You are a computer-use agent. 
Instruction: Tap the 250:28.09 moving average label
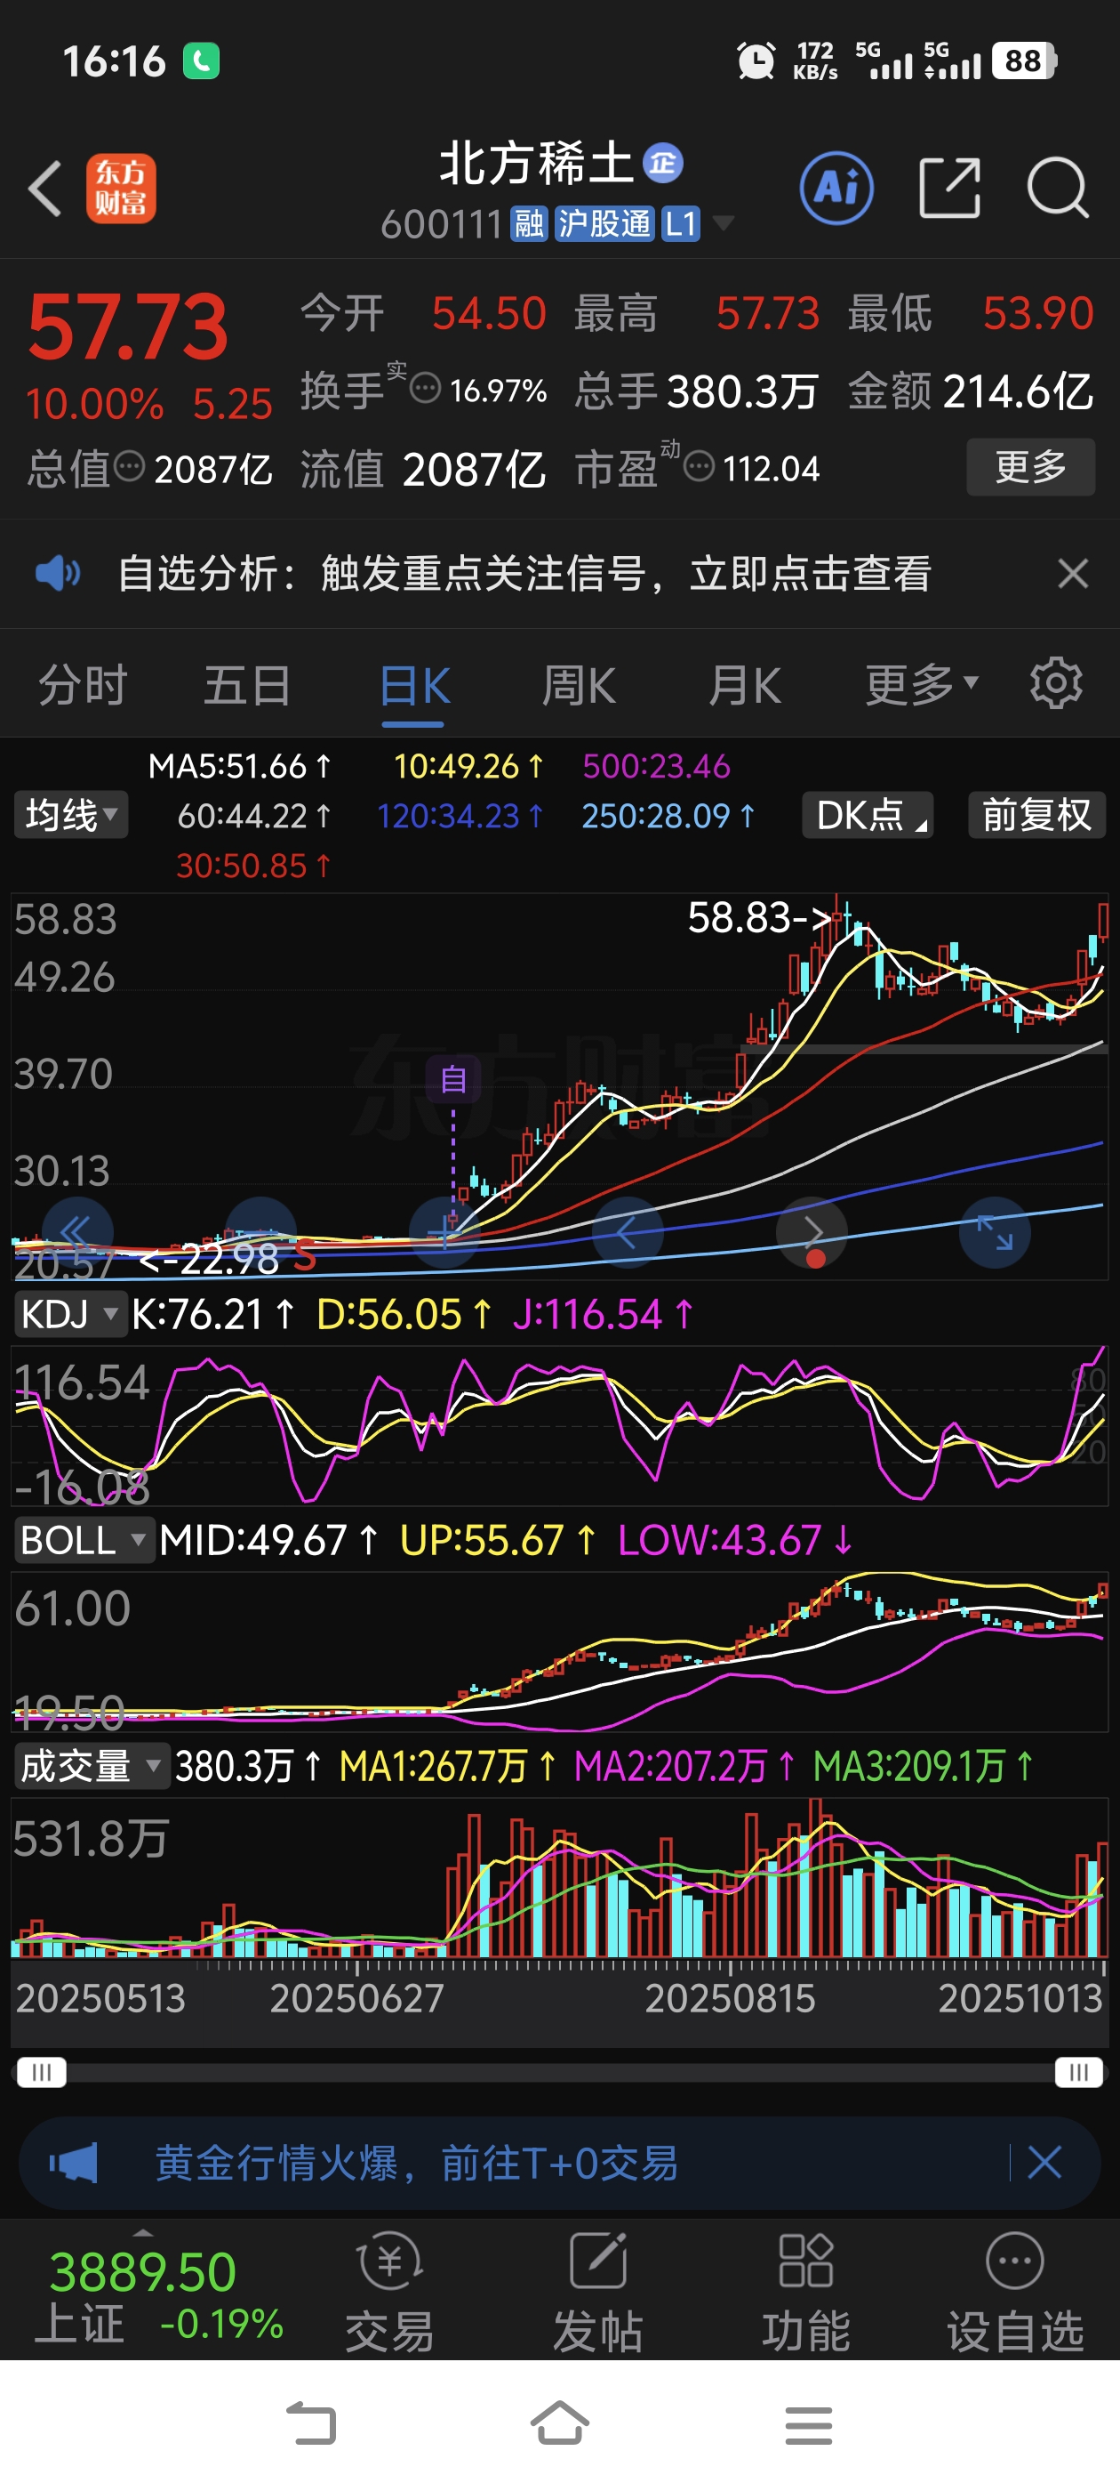[x=668, y=816]
